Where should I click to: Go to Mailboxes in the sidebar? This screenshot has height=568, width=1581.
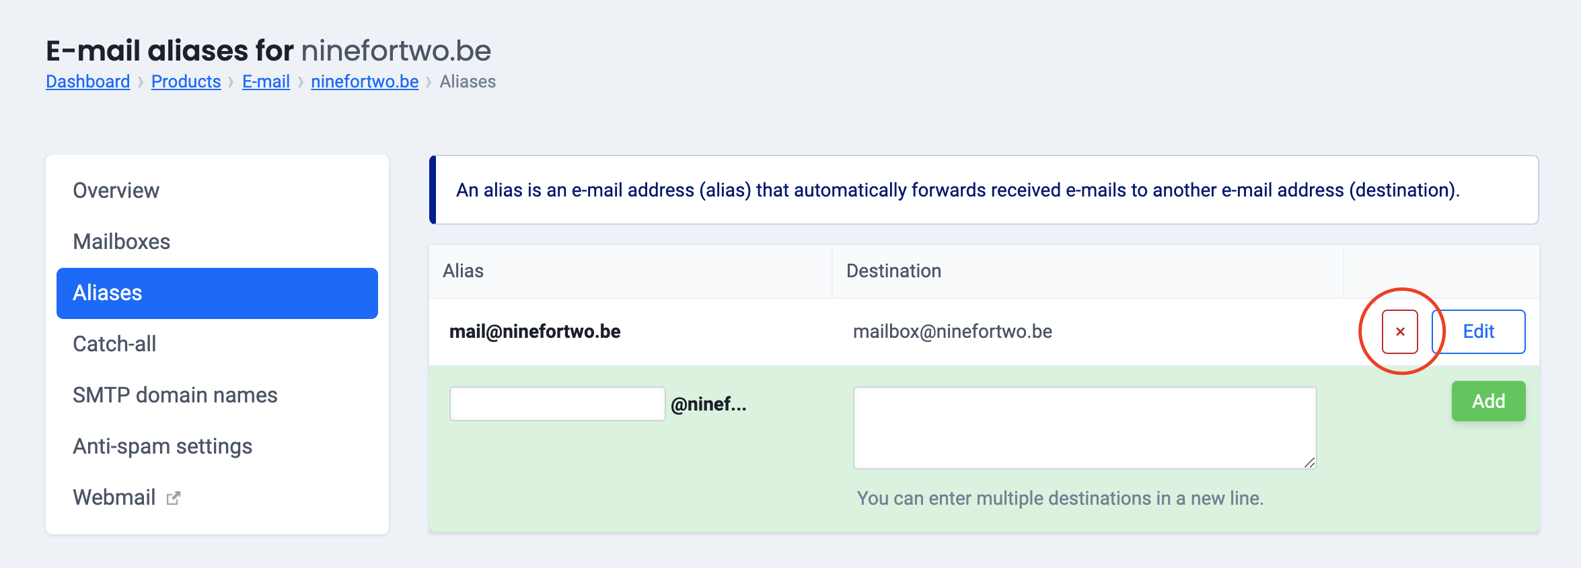click(x=122, y=242)
